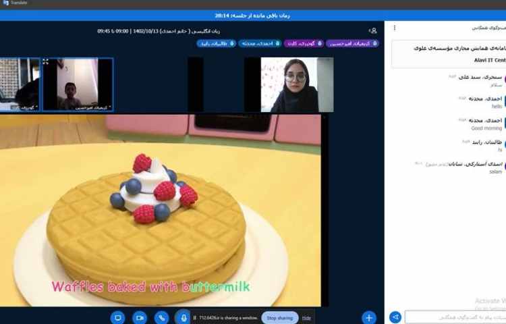Hide the screen sharing notification bar
Screen dimensions: 506x324
[306, 317]
